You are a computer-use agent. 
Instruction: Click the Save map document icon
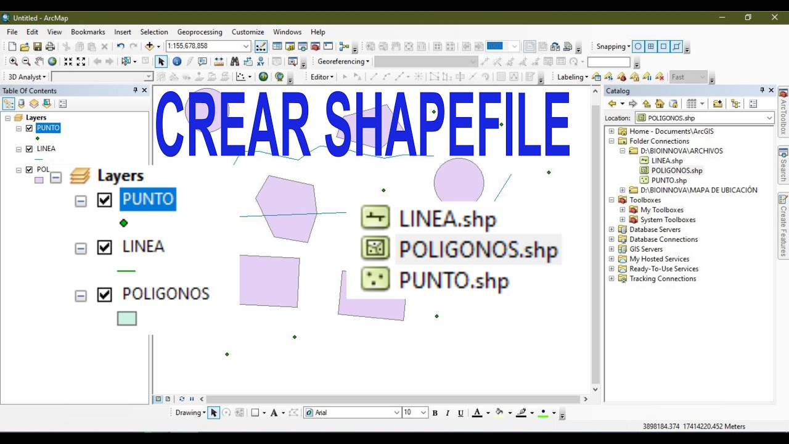click(x=37, y=46)
